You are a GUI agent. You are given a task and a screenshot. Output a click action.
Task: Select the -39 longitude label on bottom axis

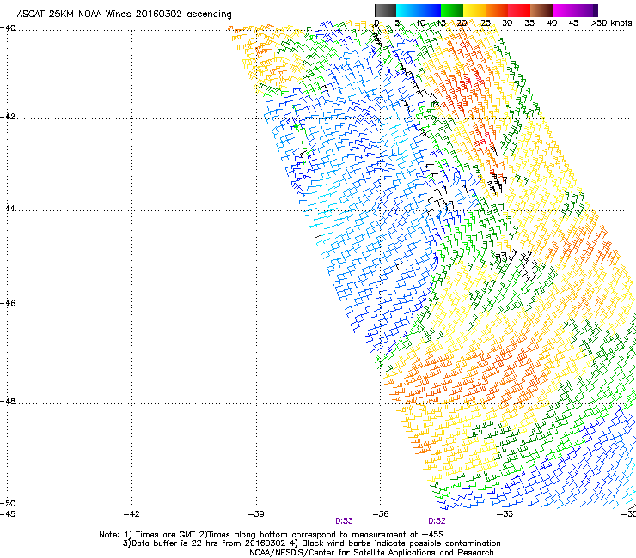[256, 514]
